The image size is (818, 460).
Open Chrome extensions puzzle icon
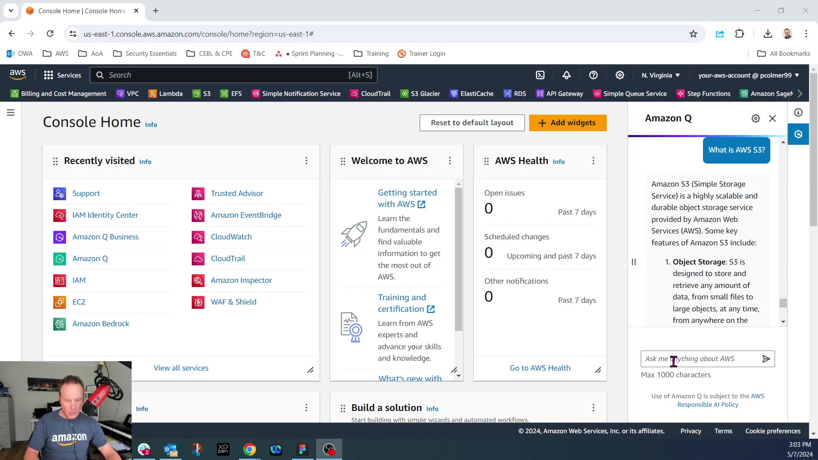tap(740, 34)
